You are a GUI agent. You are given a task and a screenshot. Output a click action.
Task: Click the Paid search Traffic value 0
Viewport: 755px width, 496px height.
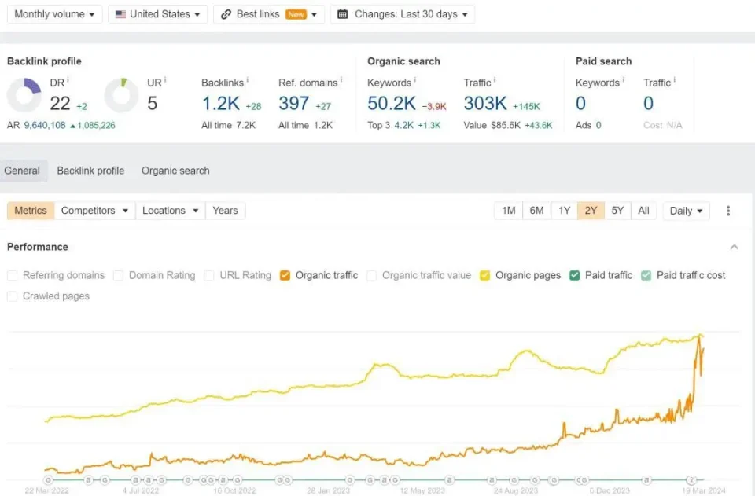(x=649, y=104)
